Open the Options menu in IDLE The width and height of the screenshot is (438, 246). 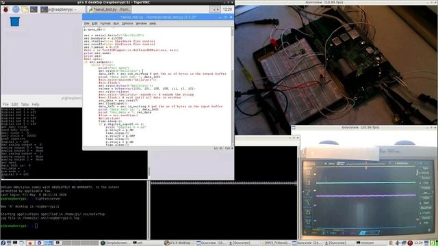tap(127, 23)
